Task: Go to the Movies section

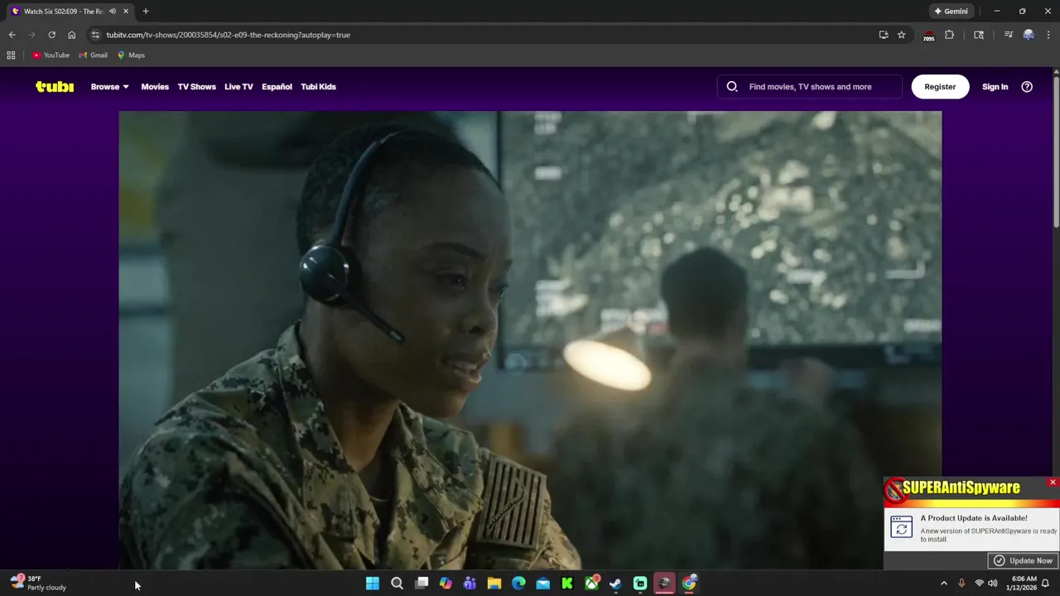Action: coord(155,87)
